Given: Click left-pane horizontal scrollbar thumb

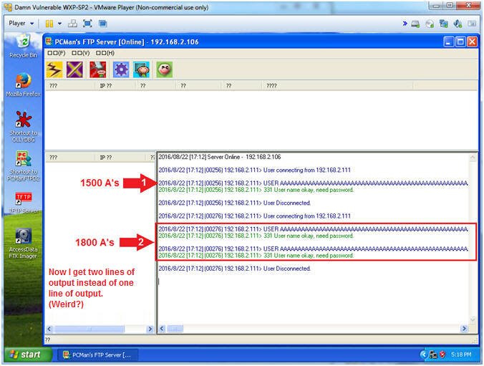Looking at the screenshot, I should click(x=89, y=329).
